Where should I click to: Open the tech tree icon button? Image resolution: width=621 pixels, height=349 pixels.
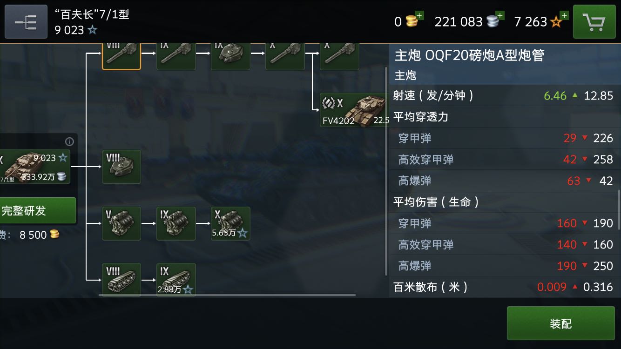coord(26,22)
